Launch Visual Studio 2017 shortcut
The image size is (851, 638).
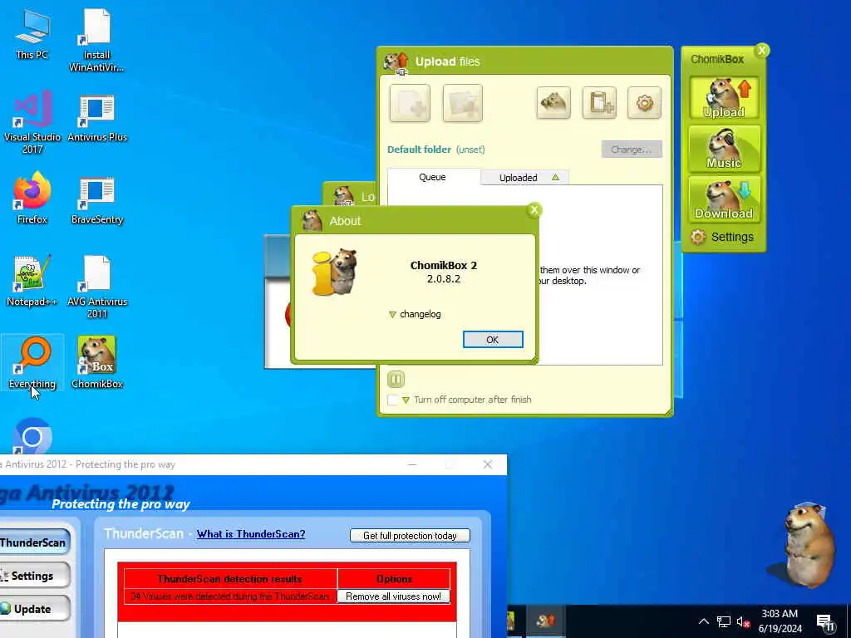(x=32, y=121)
